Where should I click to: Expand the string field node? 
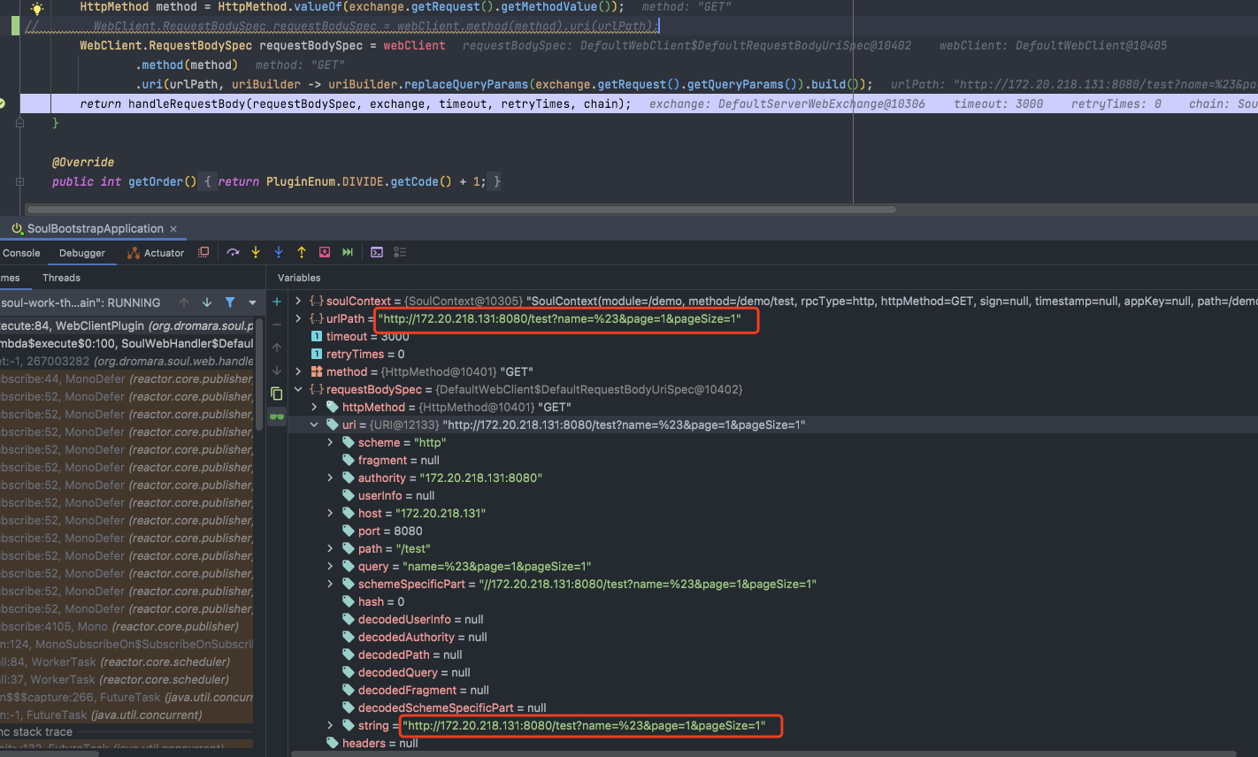(x=330, y=725)
